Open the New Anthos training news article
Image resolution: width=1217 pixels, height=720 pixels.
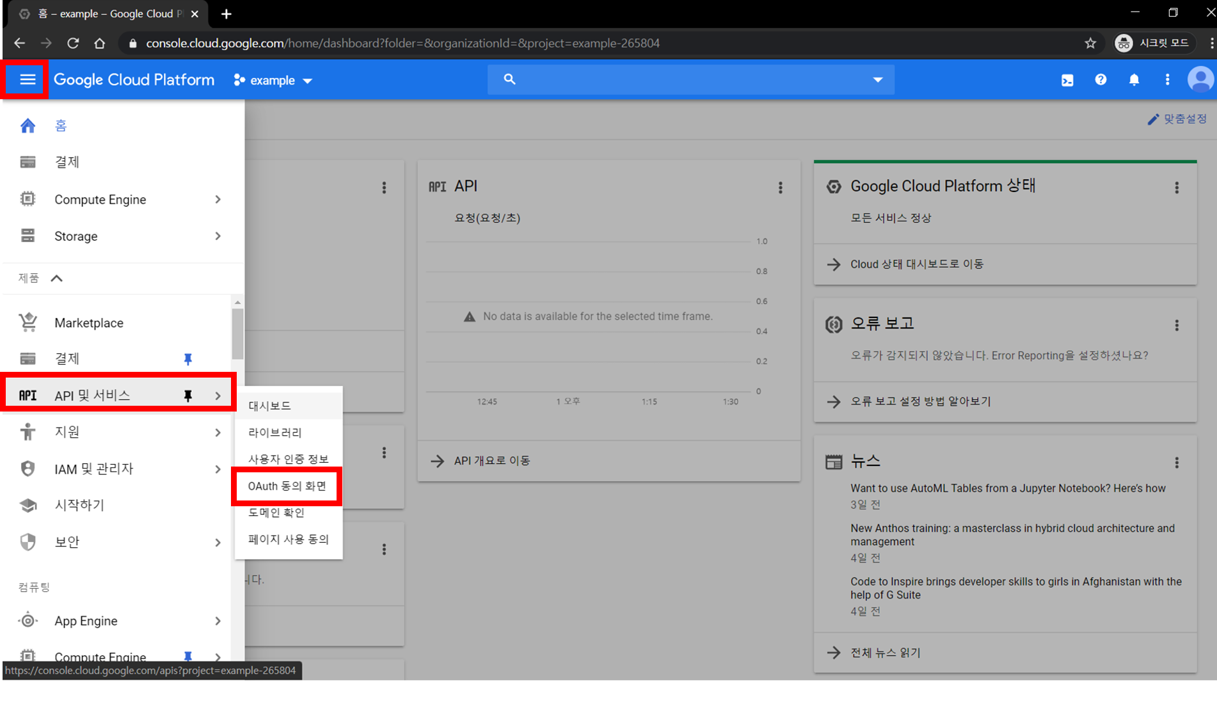point(1012,535)
